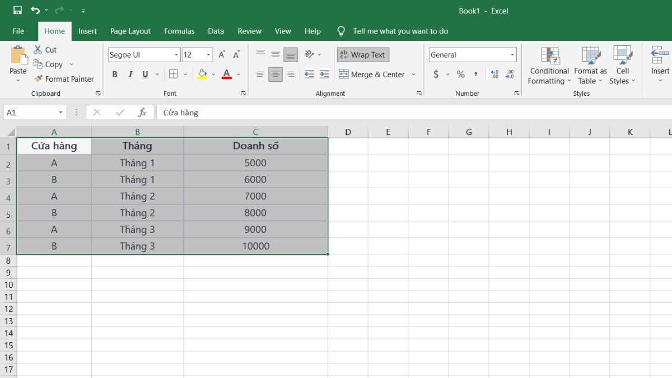Image resolution: width=672 pixels, height=378 pixels.
Task: Toggle the Wrap Text option
Action: click(x=363, y=55)
